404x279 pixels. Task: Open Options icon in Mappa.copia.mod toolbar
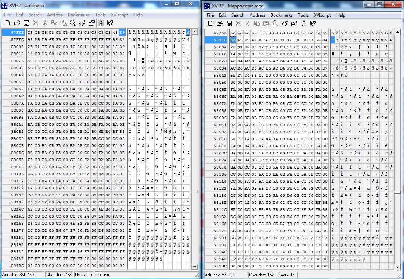pyautogui.click(x=294, y=23)
